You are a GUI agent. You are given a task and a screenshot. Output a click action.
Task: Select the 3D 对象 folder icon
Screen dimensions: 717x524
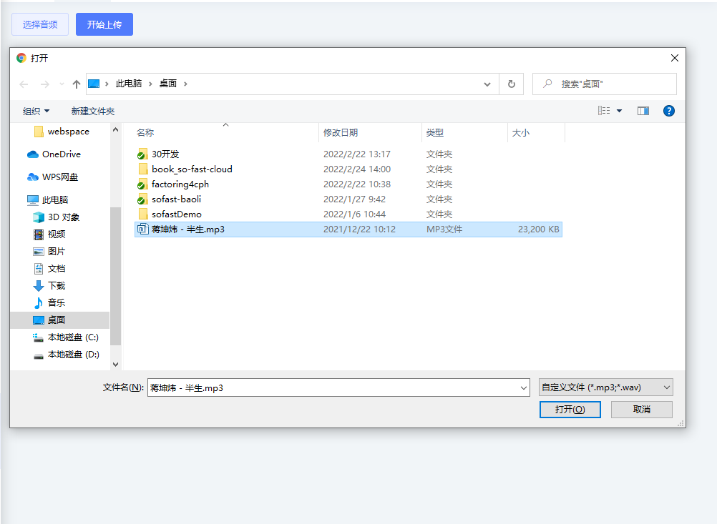coord(39,217)
